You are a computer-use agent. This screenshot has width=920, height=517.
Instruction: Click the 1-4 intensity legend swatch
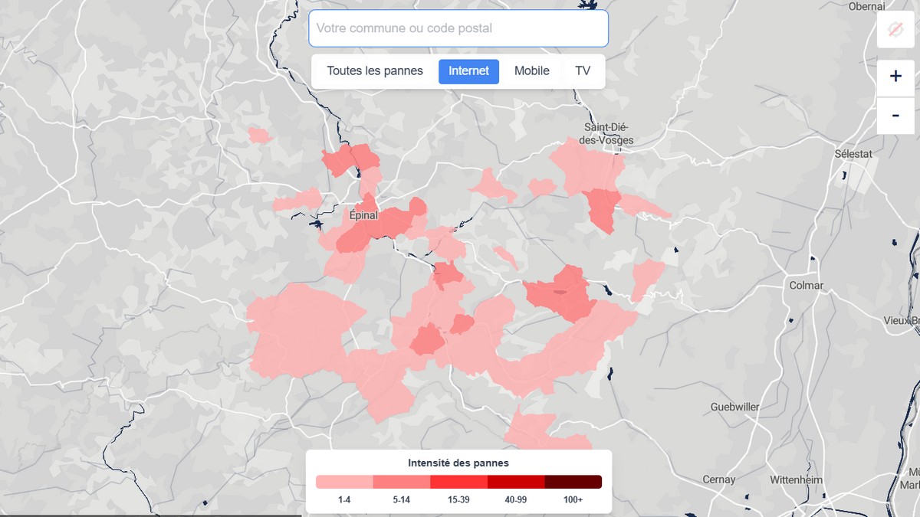point(344,482)
